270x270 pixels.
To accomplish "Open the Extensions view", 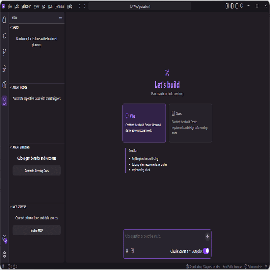I will point(4,85).
